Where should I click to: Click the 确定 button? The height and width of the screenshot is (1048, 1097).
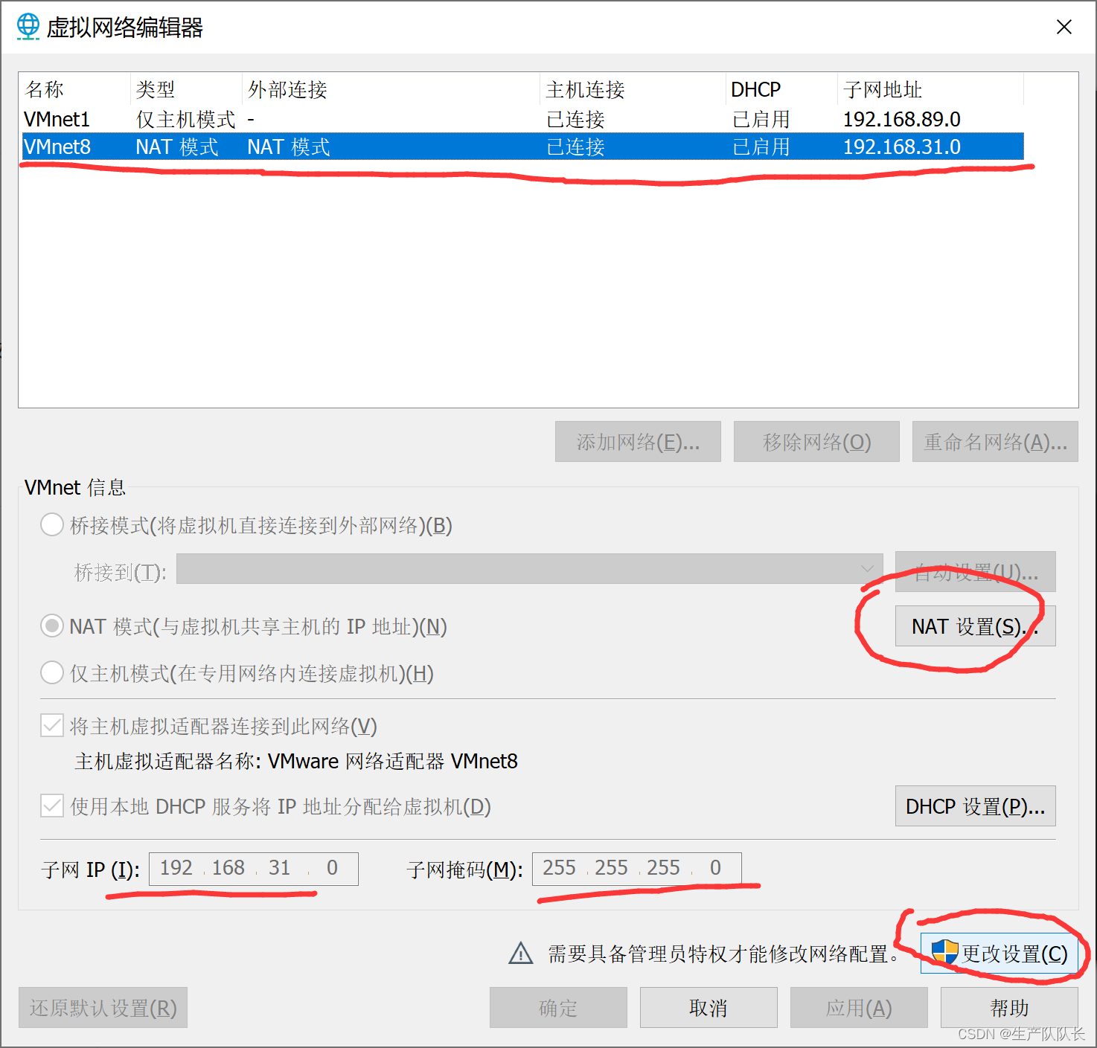coord(558,1008)
